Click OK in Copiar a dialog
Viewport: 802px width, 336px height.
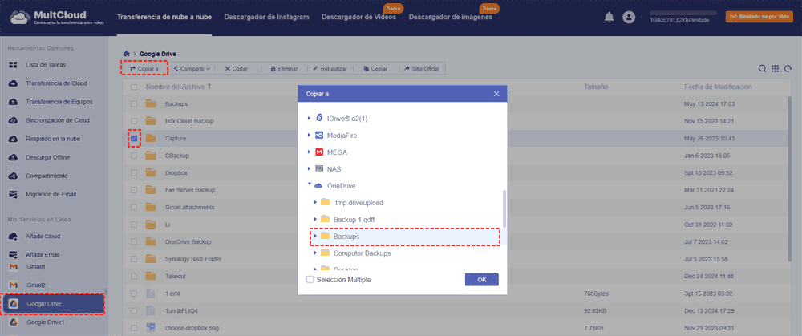tap(481, 280)
